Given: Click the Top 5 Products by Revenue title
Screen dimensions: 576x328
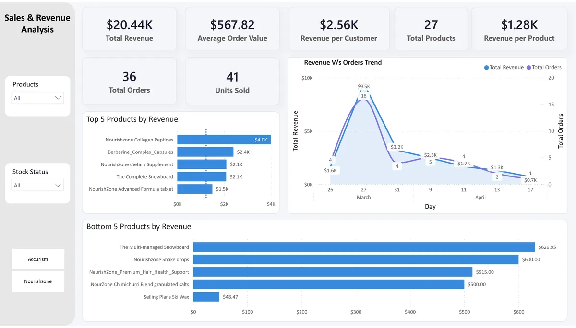Looking at the screenshot, I should (132, 119).
